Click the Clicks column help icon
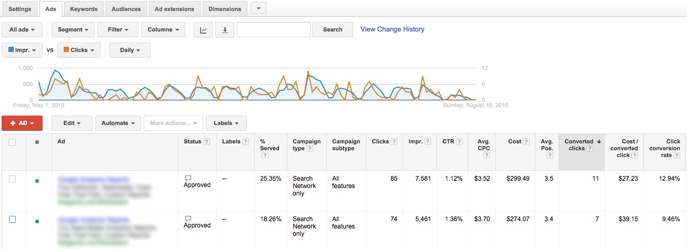 tap(394, 142)
